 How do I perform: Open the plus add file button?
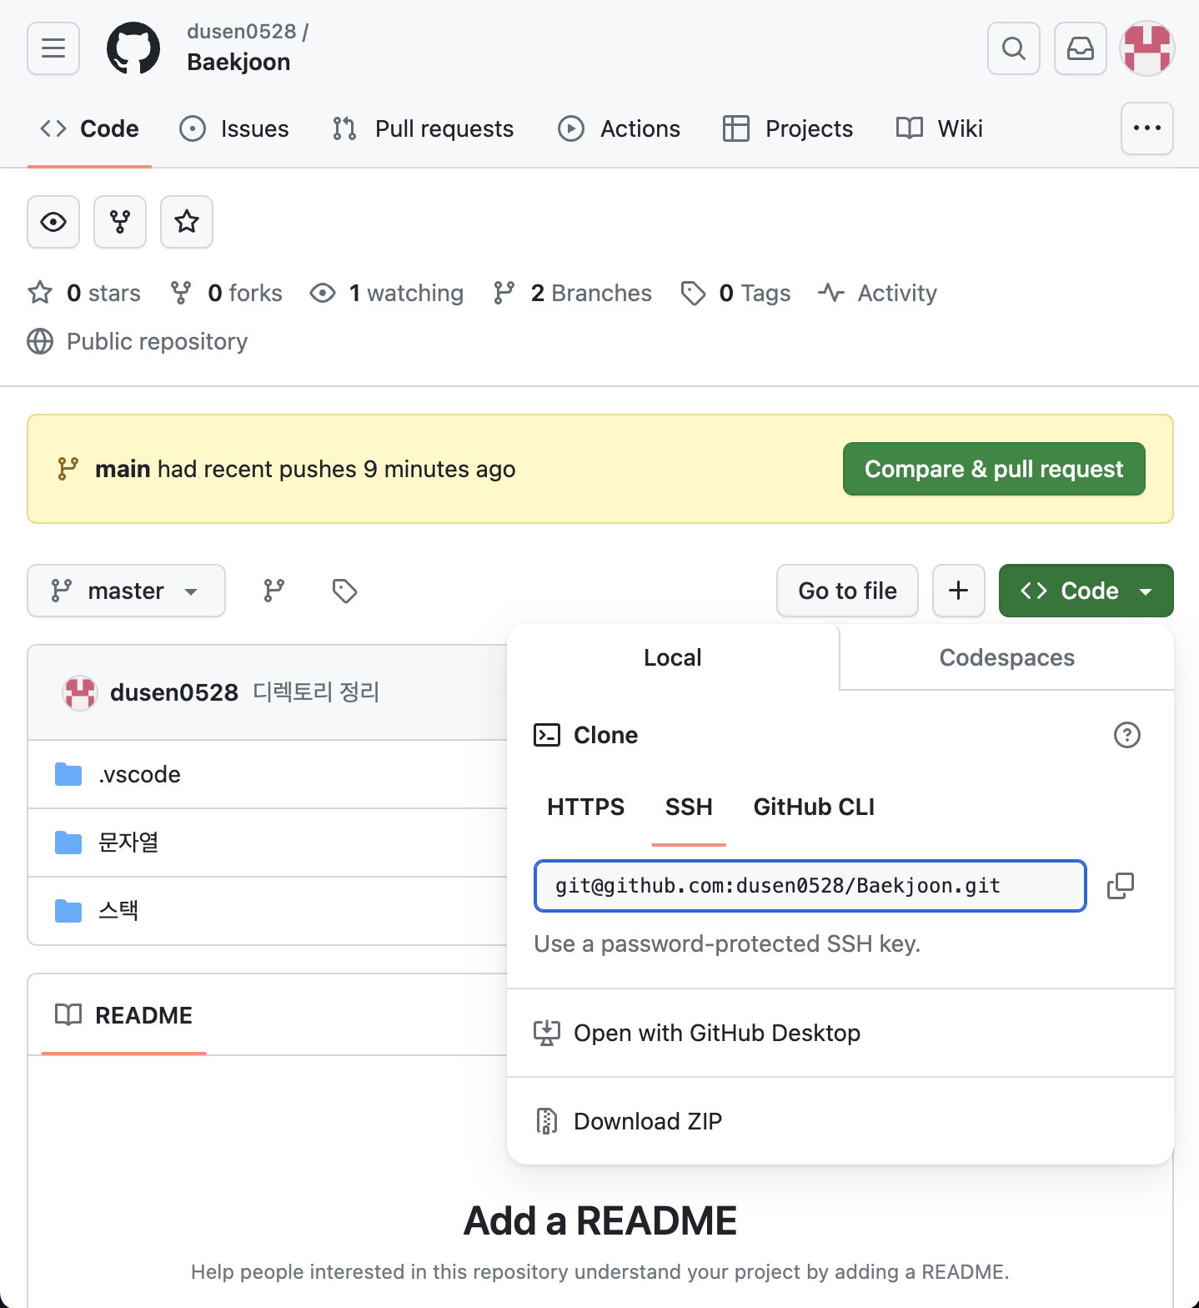click(x=959, y=591)
